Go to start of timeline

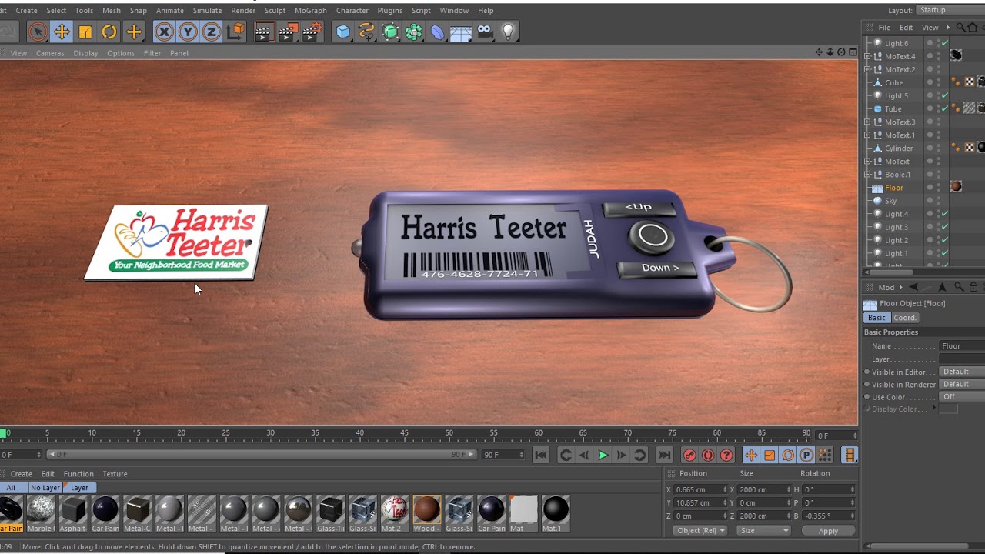pyautogui.click(x=541, y=456)
